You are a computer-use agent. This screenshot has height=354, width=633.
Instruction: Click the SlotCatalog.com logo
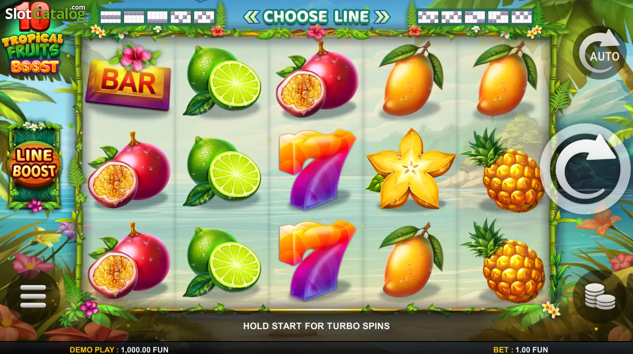point(45,14)
